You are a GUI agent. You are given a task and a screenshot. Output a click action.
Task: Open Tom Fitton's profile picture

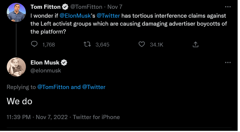click(x=16, y=13)
